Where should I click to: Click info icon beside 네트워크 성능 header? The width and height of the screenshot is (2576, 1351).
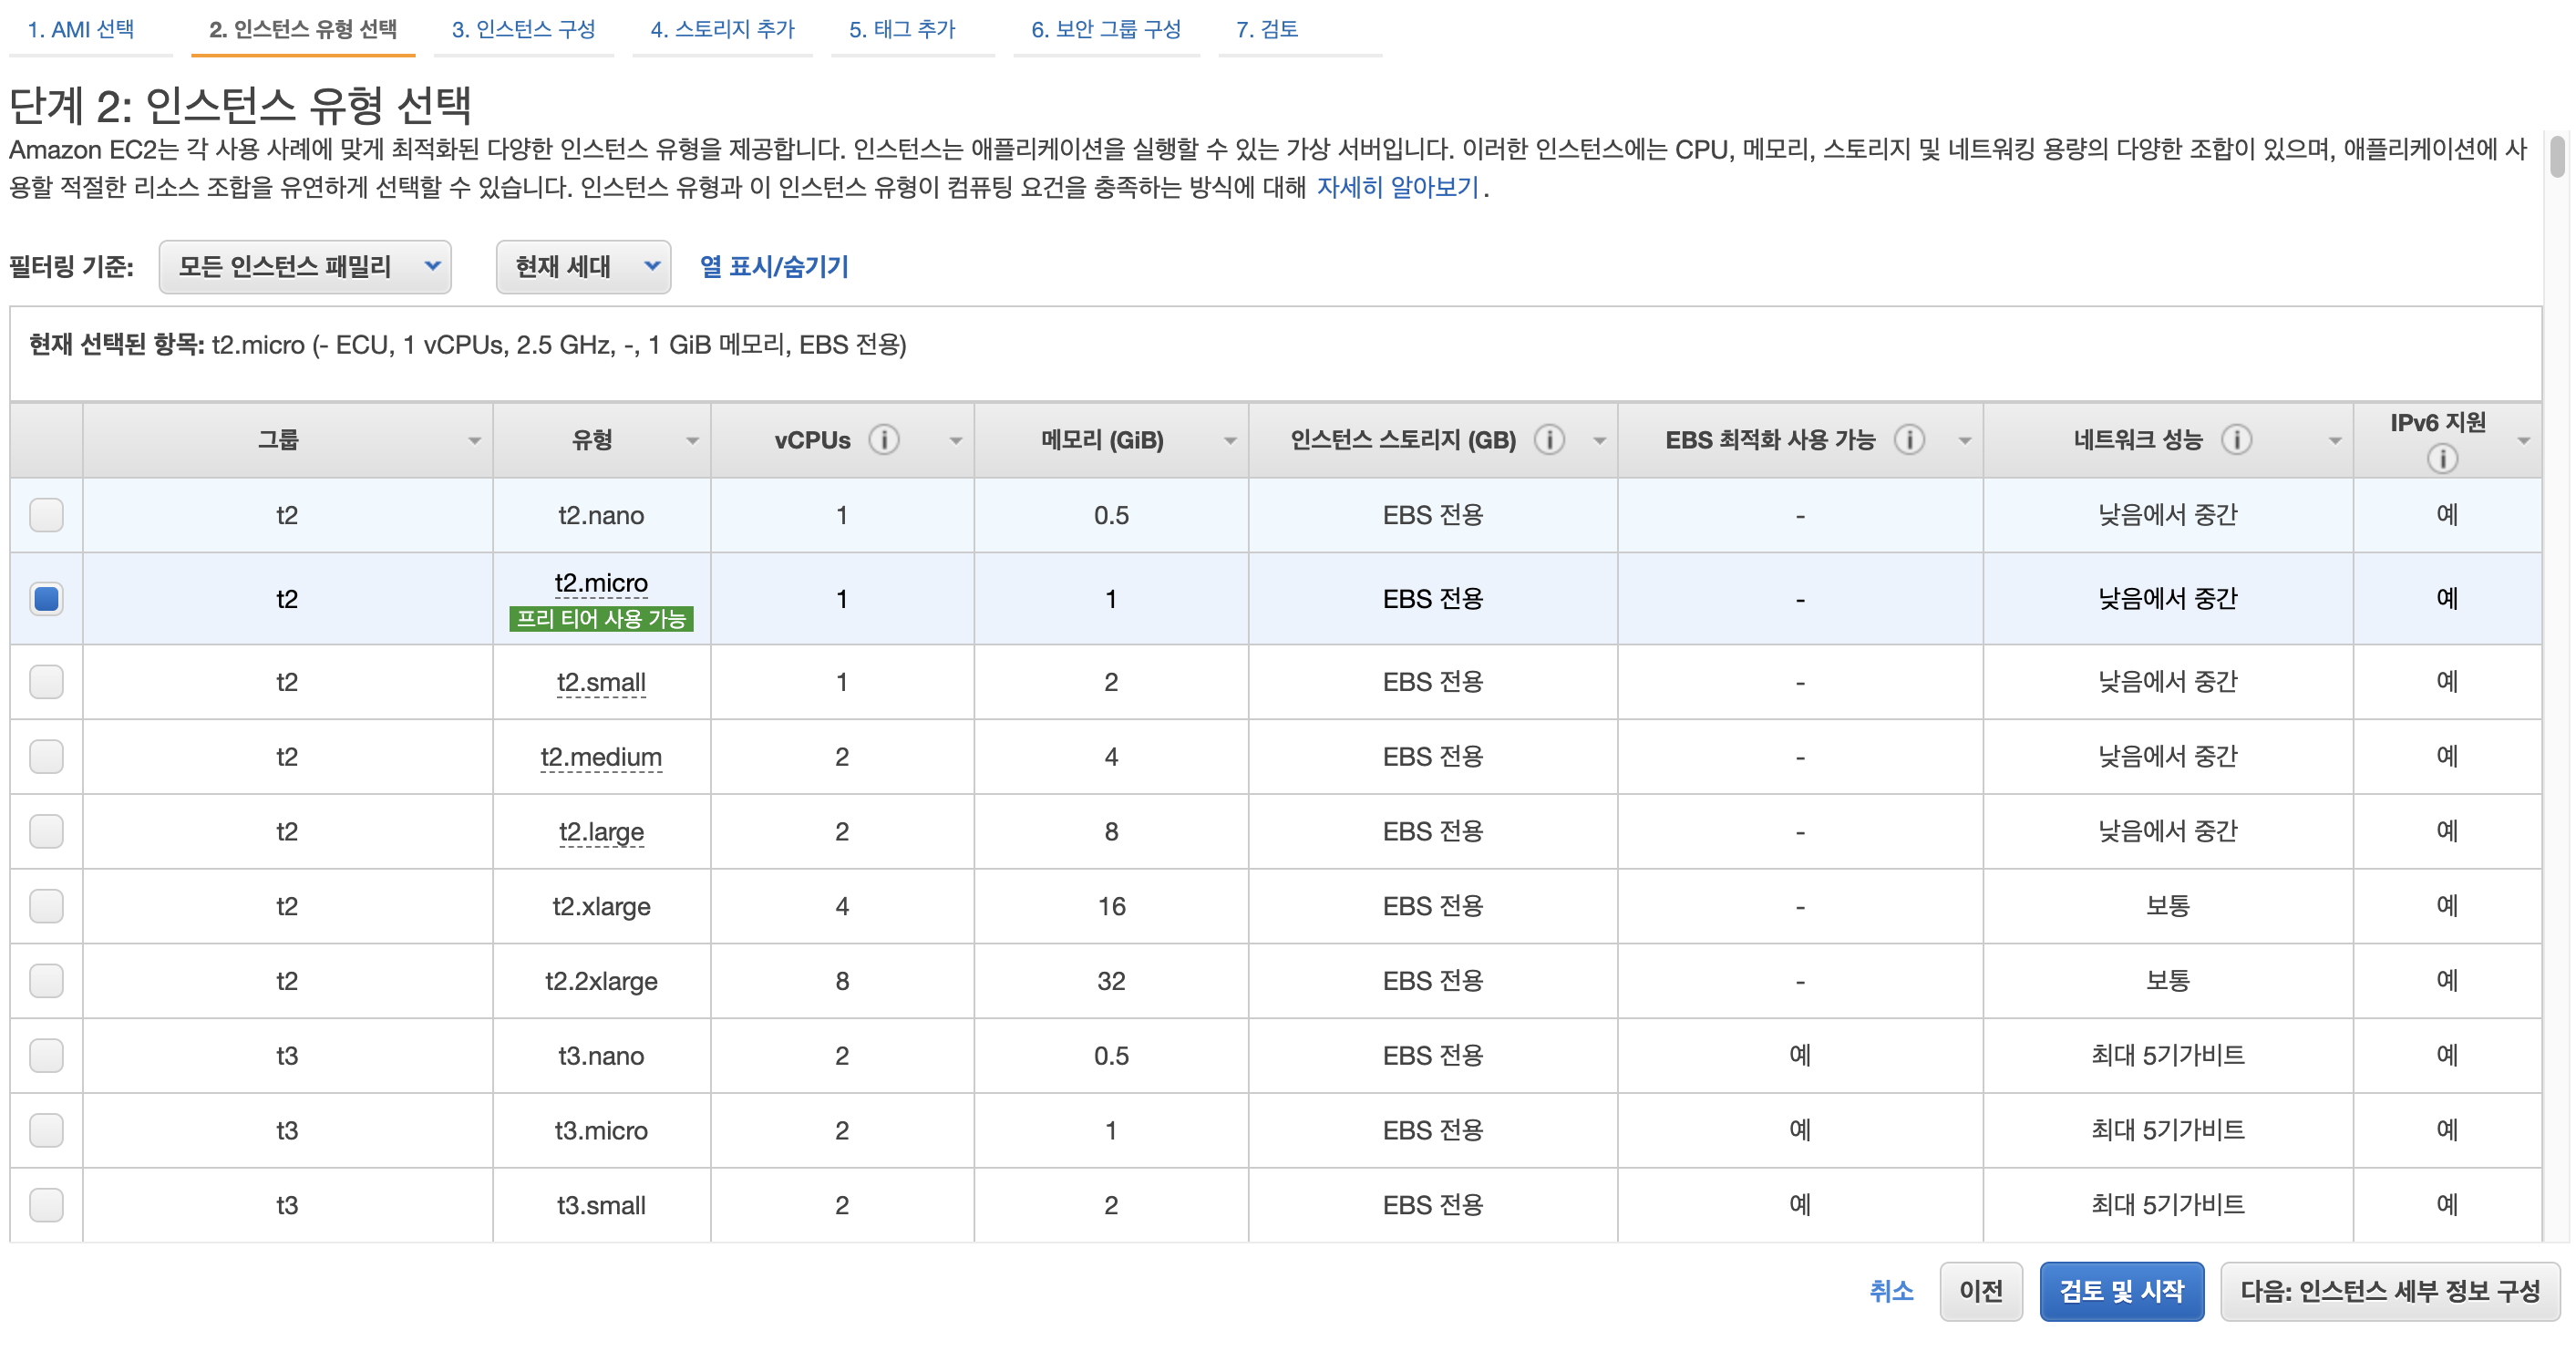(x=2236, y=440)
